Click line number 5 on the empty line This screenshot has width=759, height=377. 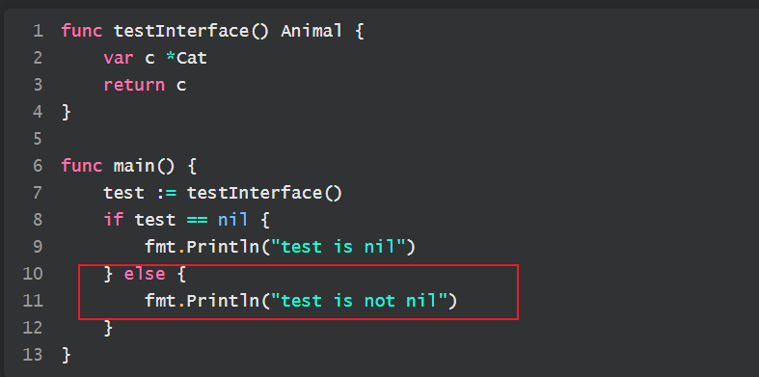coord(39,140)
